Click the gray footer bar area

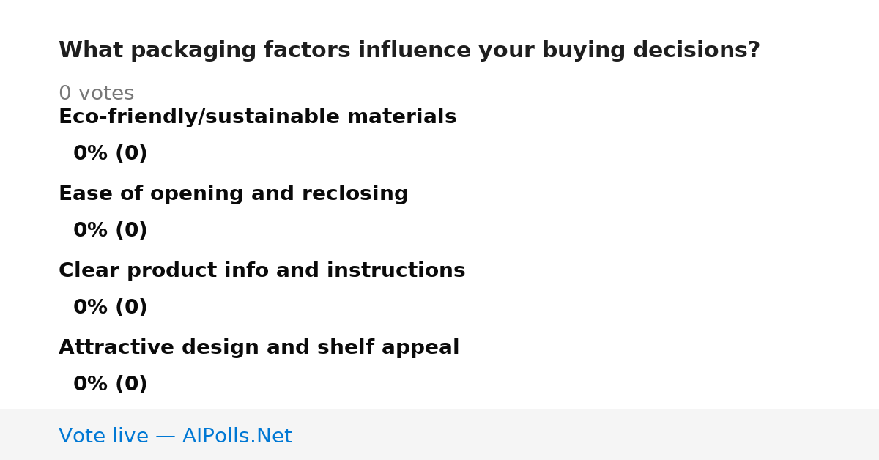pos(439,434)
